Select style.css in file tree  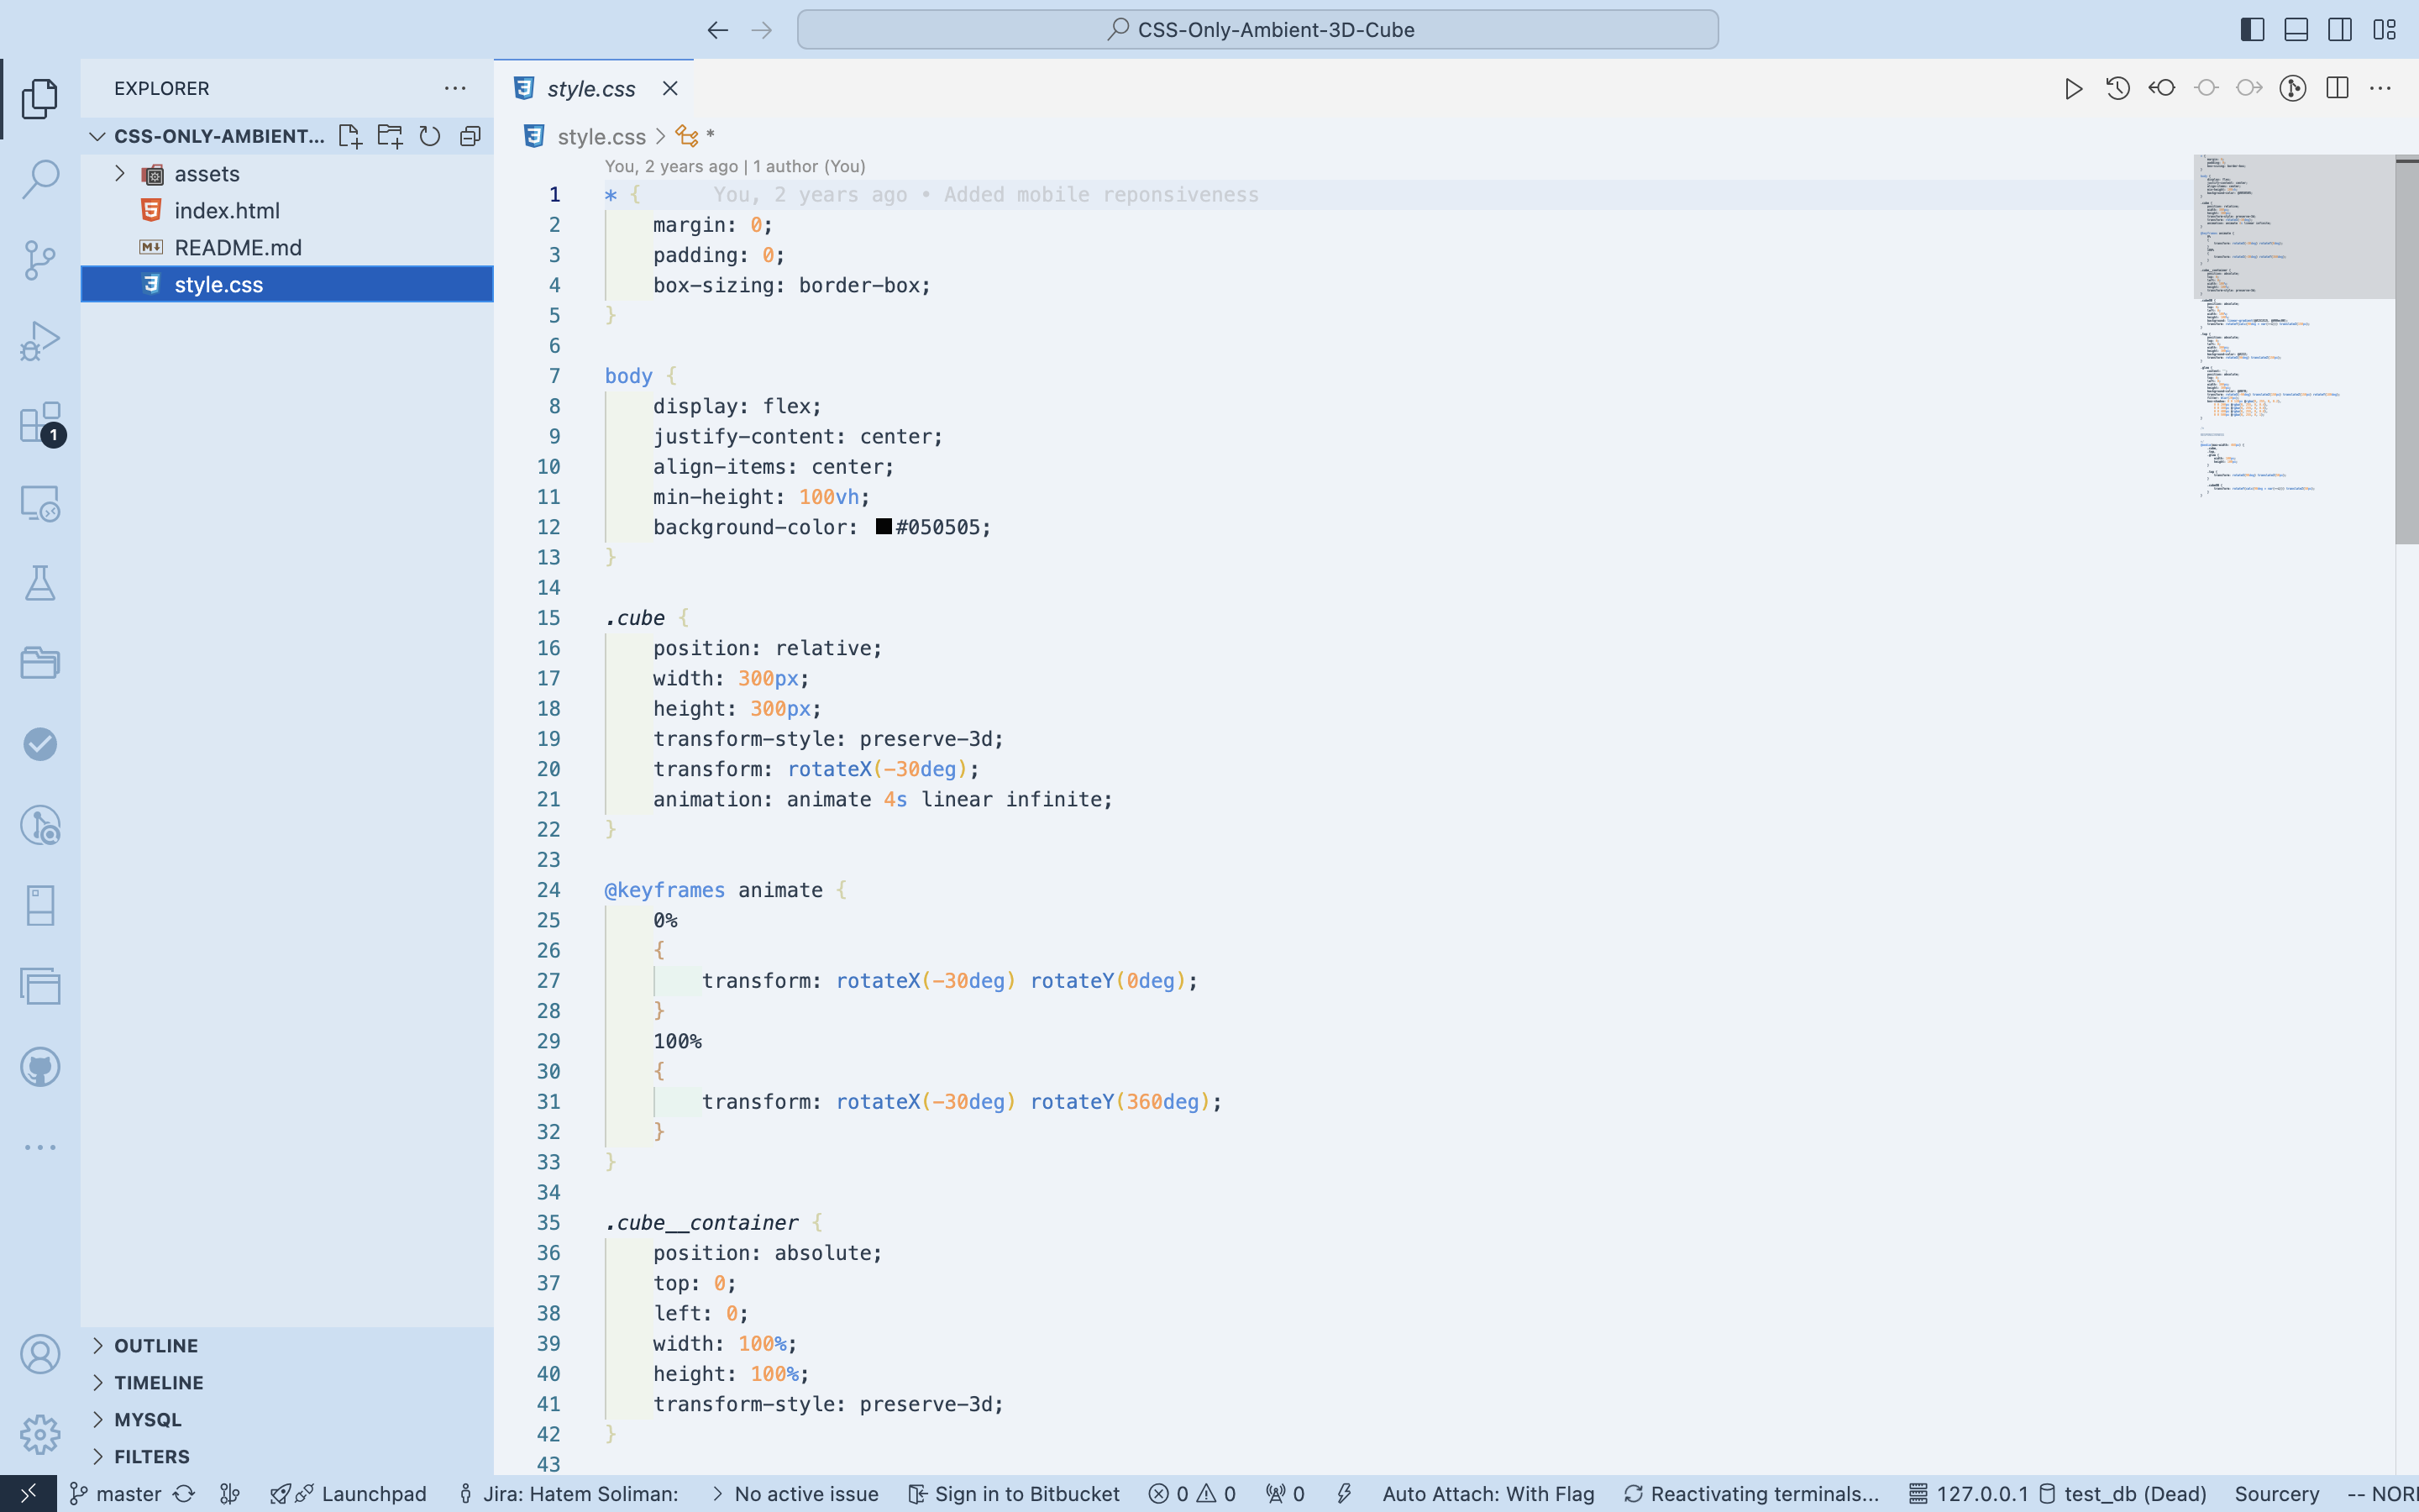pos(287,285)
